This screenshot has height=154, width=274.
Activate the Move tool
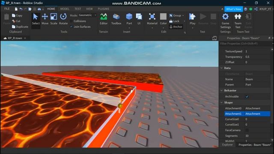[x=45, y=19]
